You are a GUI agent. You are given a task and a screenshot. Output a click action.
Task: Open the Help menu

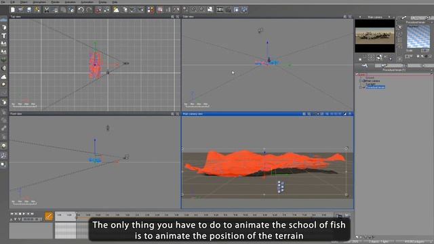115,2
